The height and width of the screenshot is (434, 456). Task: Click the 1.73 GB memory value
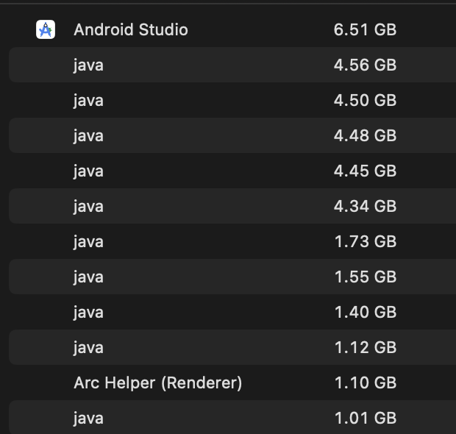click(366, 241)
